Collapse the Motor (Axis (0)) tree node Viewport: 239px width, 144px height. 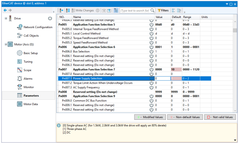6,44
